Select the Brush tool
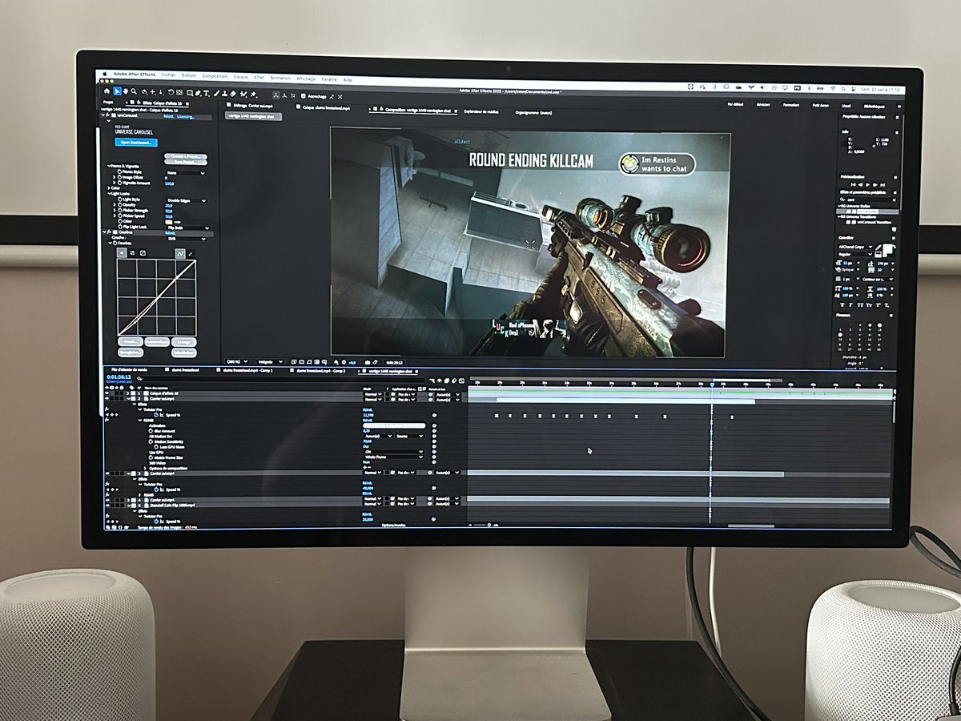This screenshot has width=961, height=721. 216,93
